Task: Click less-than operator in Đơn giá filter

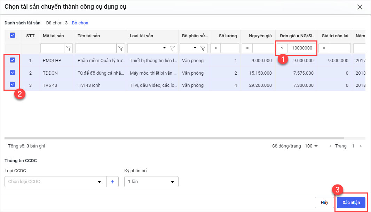Action: click(282, 48)
